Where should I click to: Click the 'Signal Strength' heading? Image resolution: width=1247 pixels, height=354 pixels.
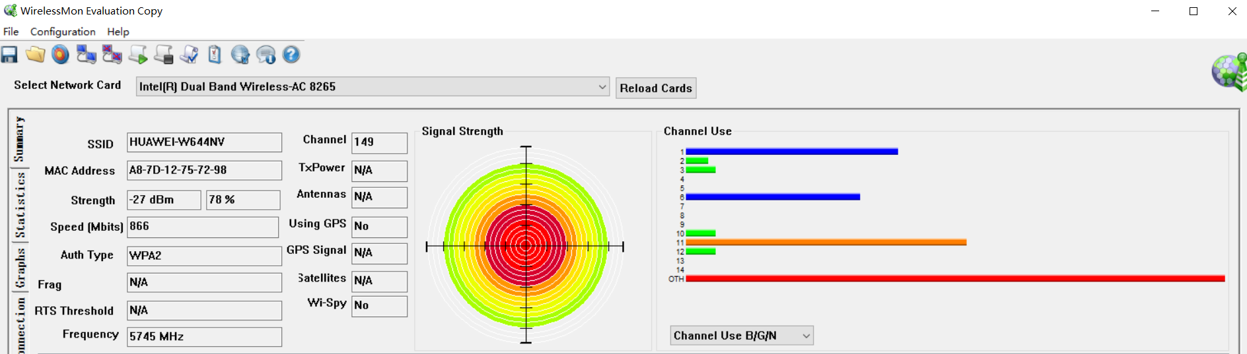(462, 131)
